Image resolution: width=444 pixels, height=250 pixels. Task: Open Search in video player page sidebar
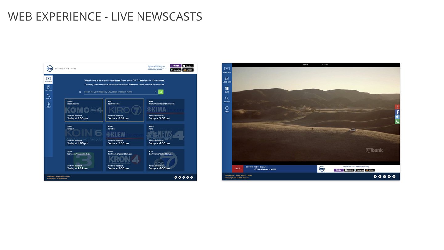coord(227,99)
